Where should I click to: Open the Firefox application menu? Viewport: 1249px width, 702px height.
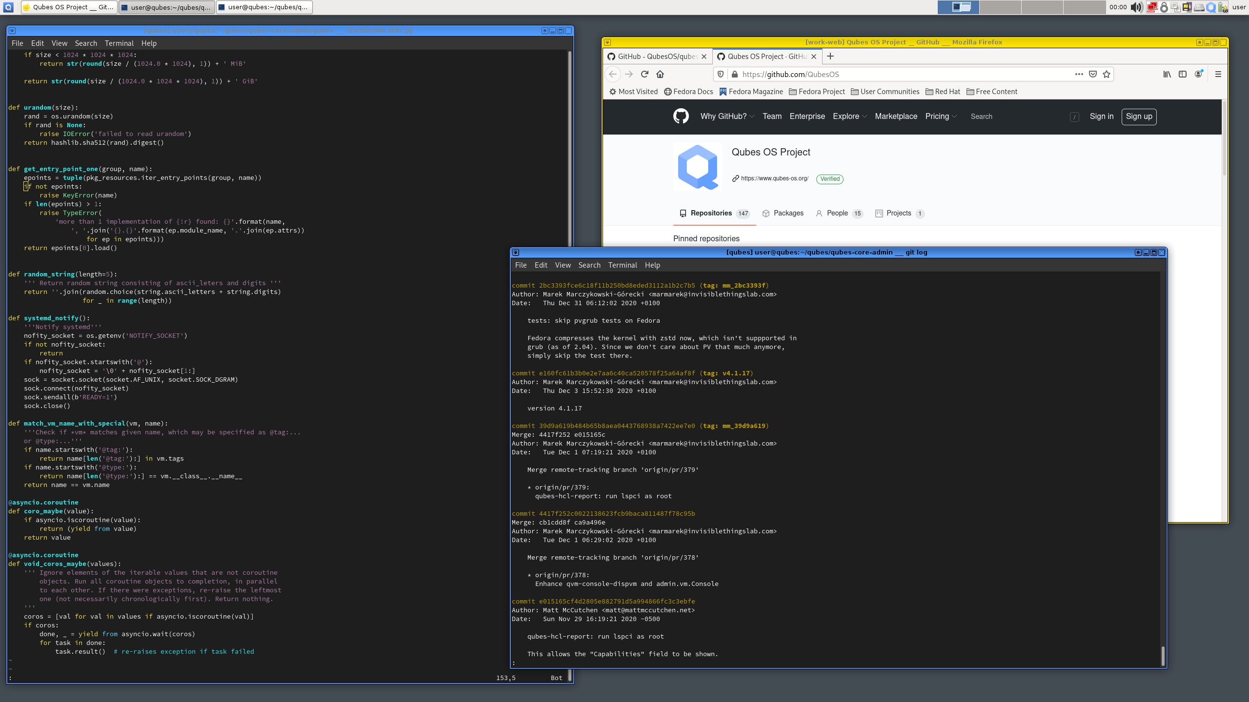(x=1218, y=74)
